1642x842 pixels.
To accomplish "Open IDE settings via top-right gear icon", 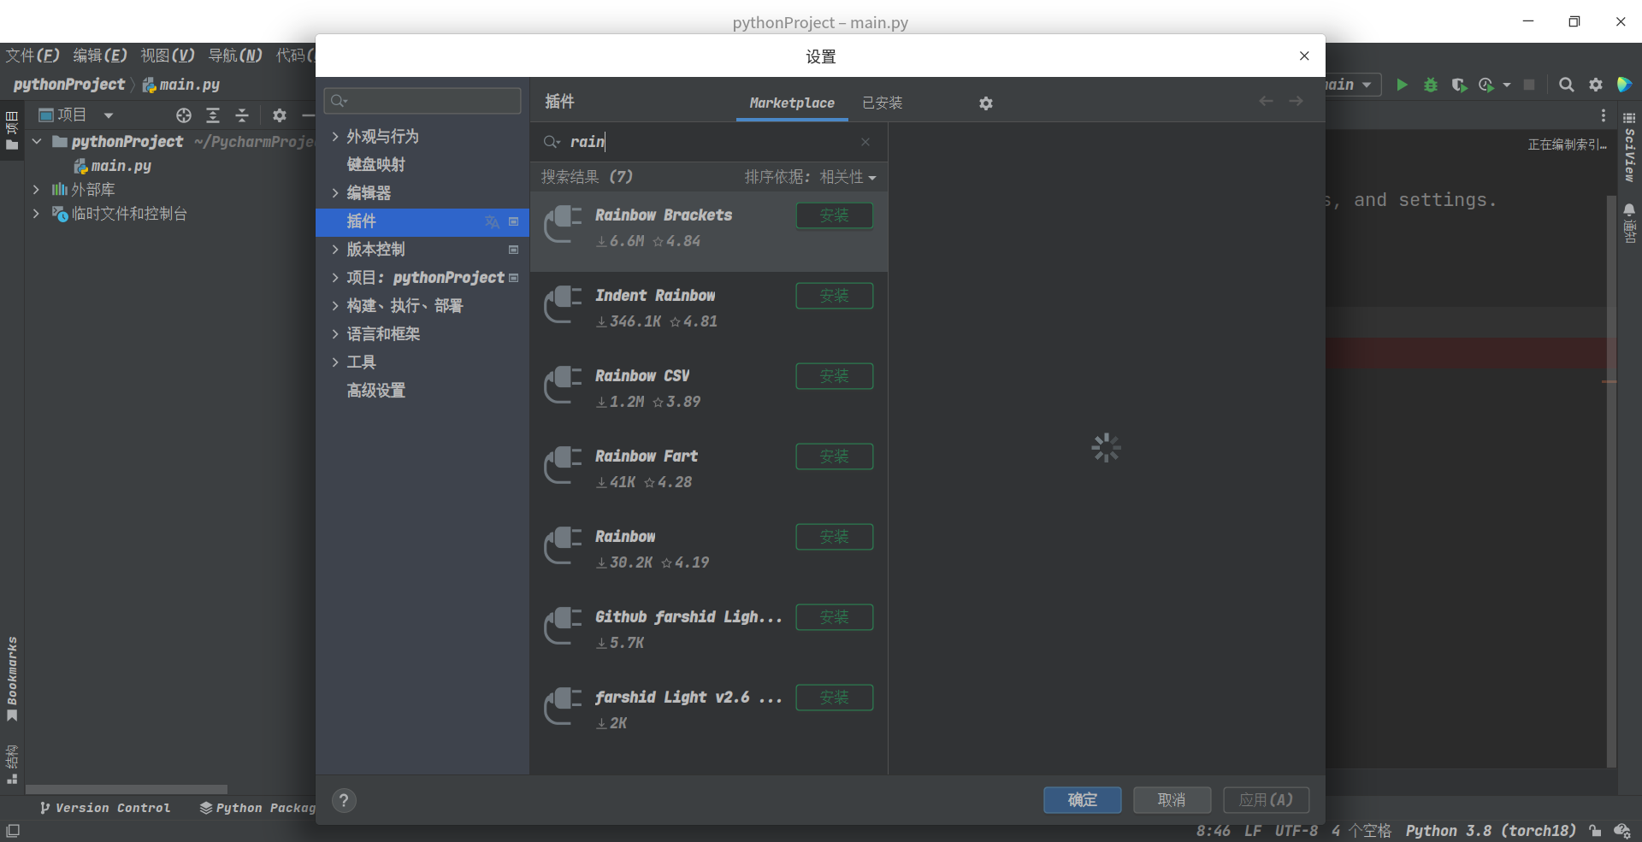I will coord(1596,85).
